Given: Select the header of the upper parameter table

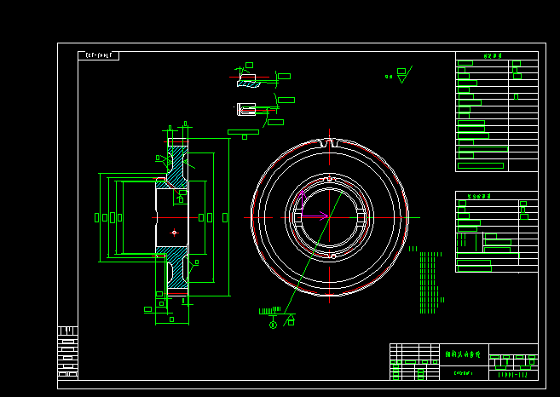Looking at the screenshot, I should 493,55.
